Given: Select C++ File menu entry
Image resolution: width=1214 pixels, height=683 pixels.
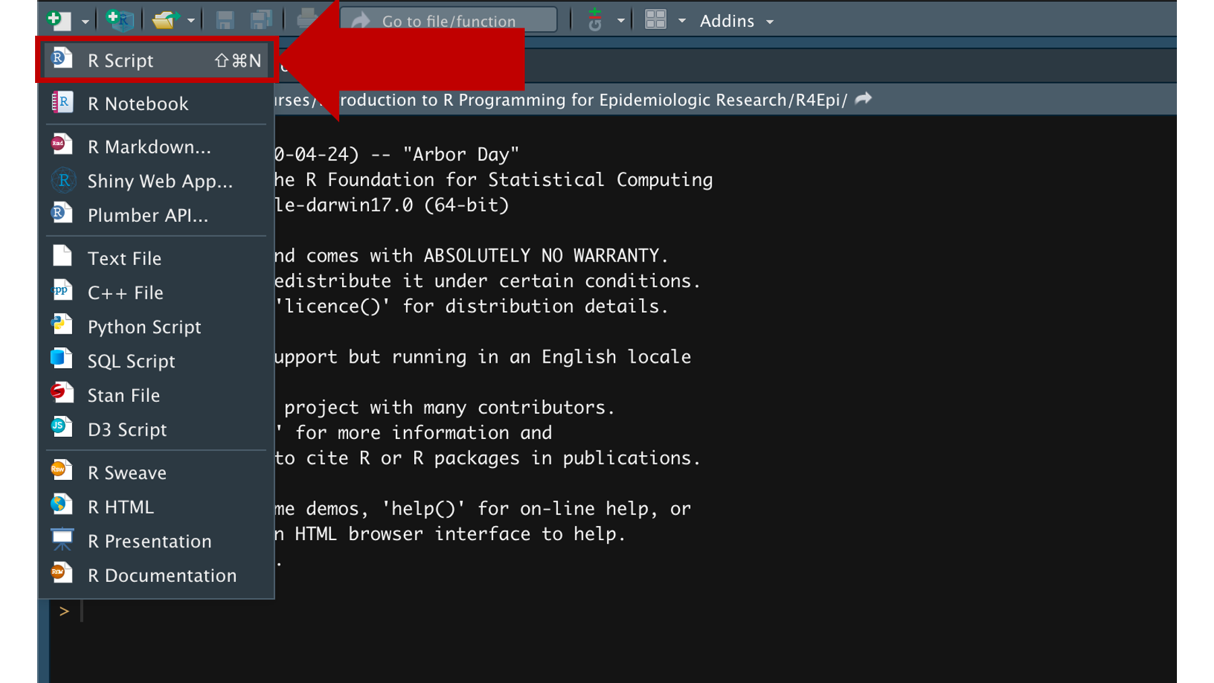Looking at the screenshot, I should point(156,293).
